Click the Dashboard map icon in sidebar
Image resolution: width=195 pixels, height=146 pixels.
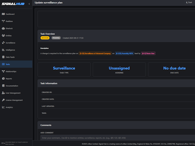[3, 14]
